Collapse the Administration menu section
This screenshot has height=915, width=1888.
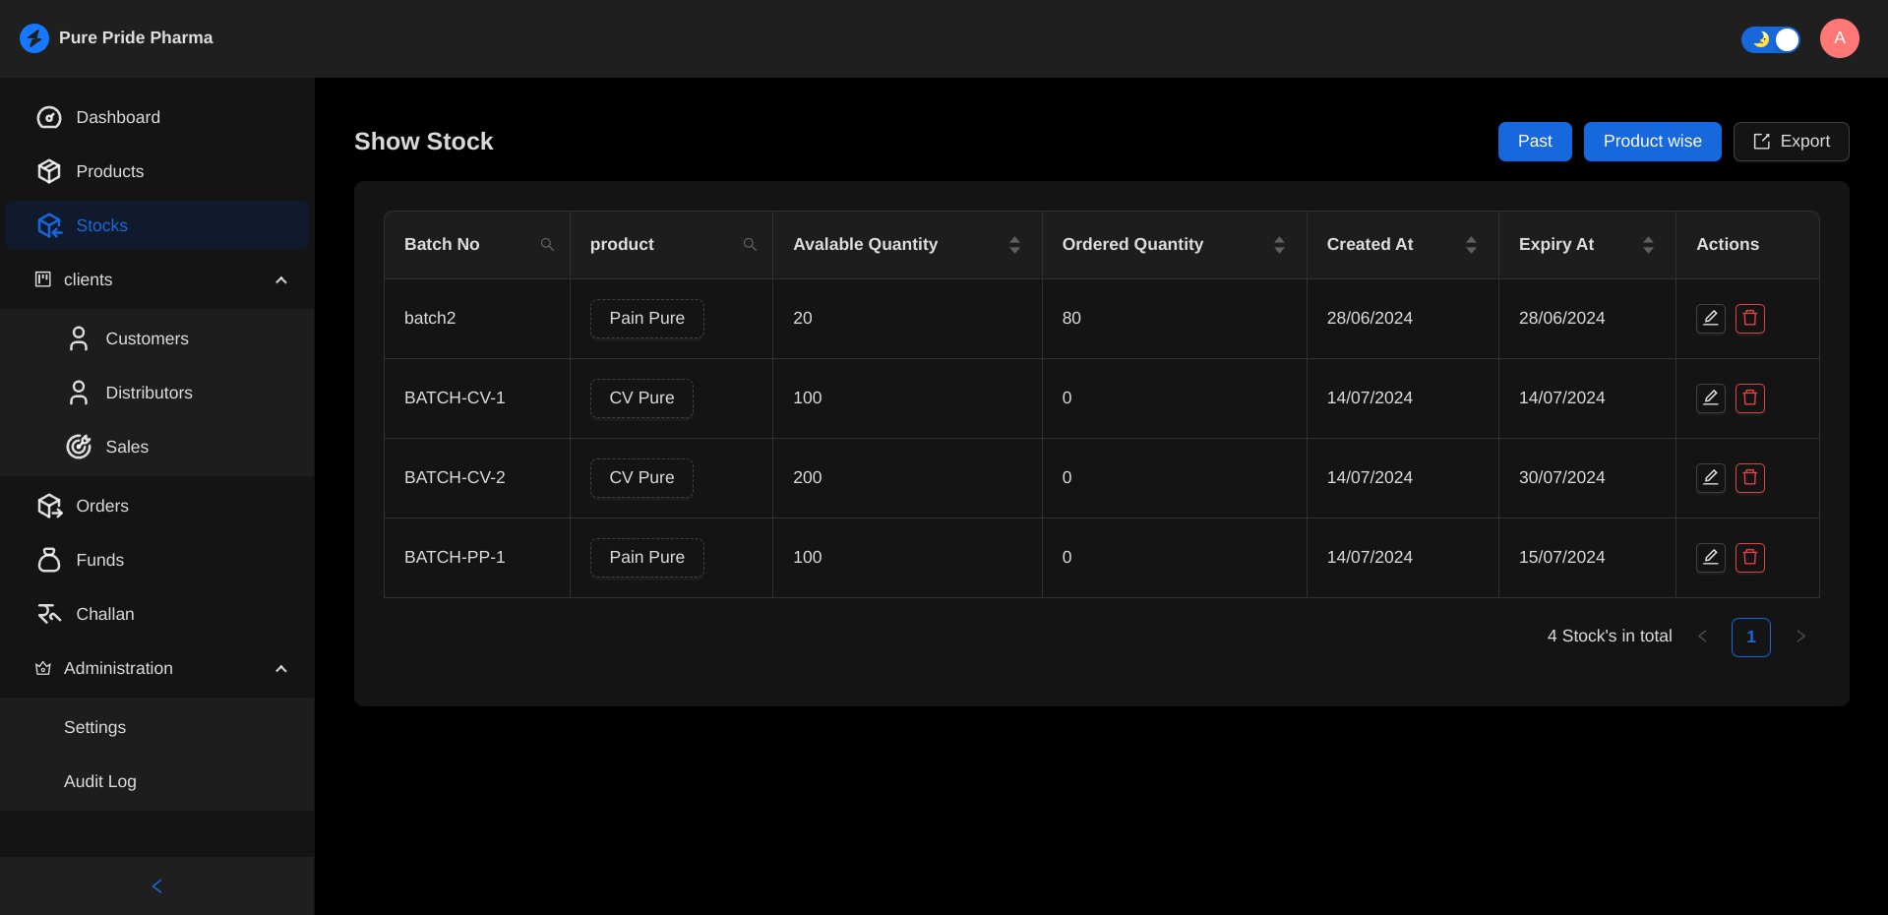click(x=280, y=669)
